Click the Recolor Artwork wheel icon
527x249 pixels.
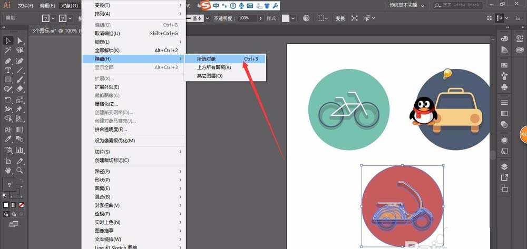(x=306, y=18)
